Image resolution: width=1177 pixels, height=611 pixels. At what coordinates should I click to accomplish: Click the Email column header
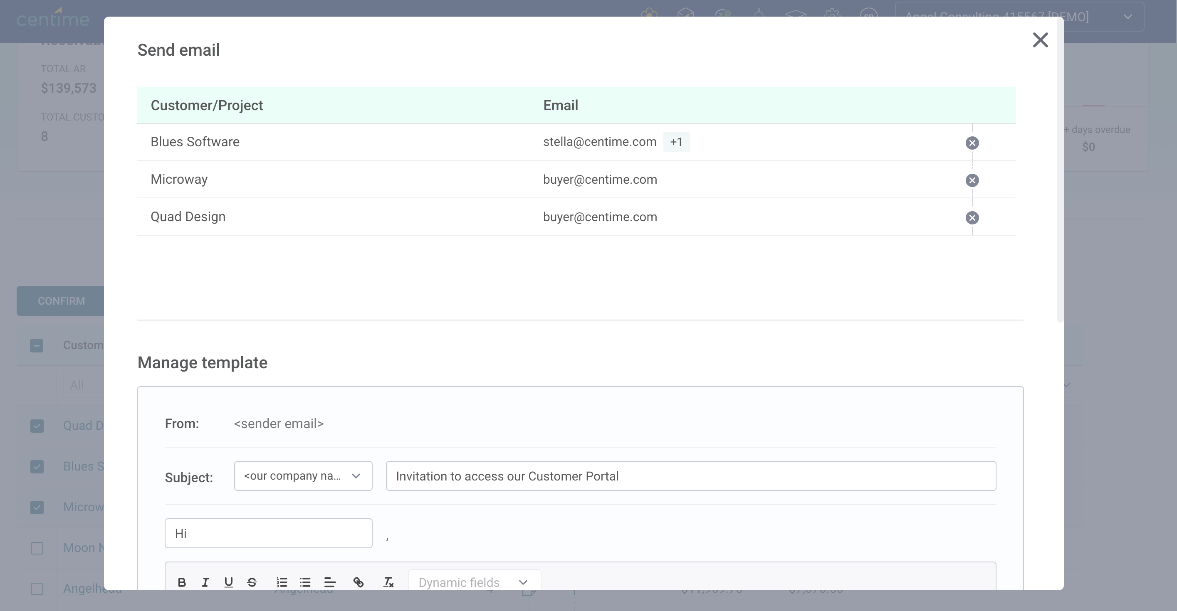pyautogui.click(x=561, y=106)
